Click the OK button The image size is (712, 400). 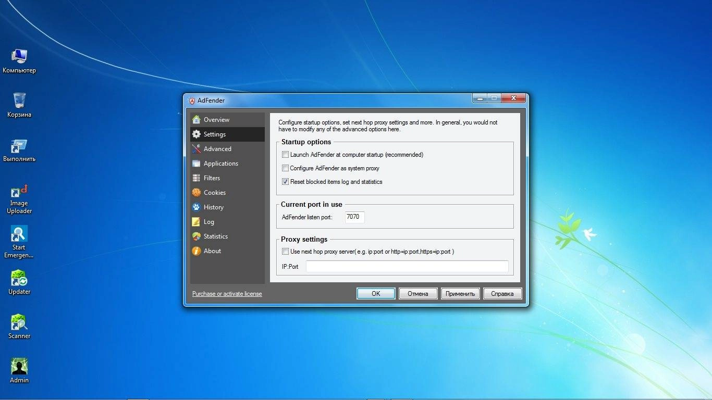coord(376,294)
